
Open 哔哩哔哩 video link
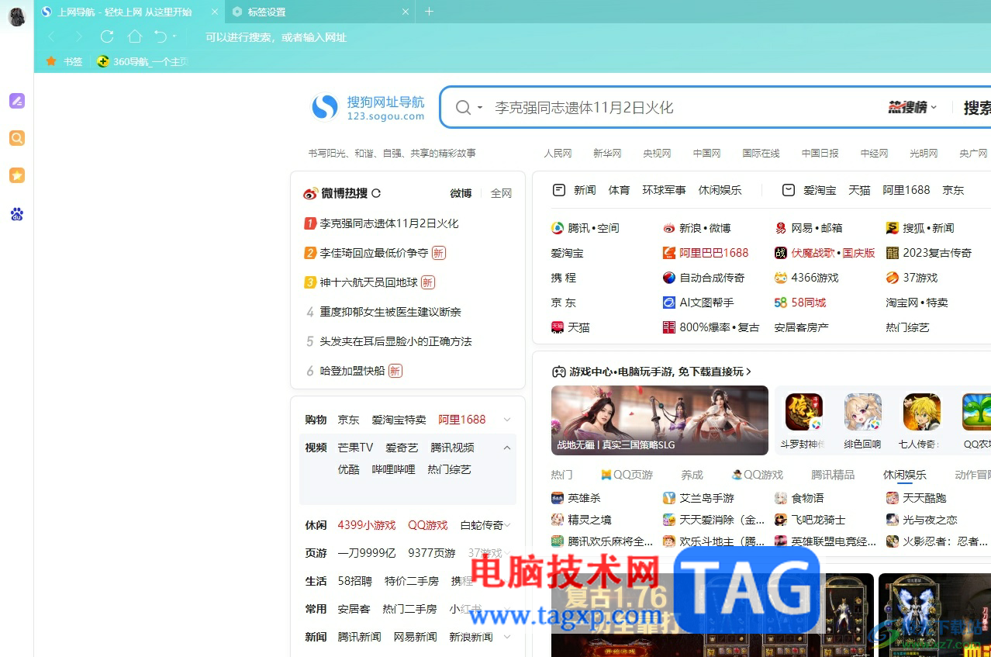pyautogui.click(x=393, y=469)
